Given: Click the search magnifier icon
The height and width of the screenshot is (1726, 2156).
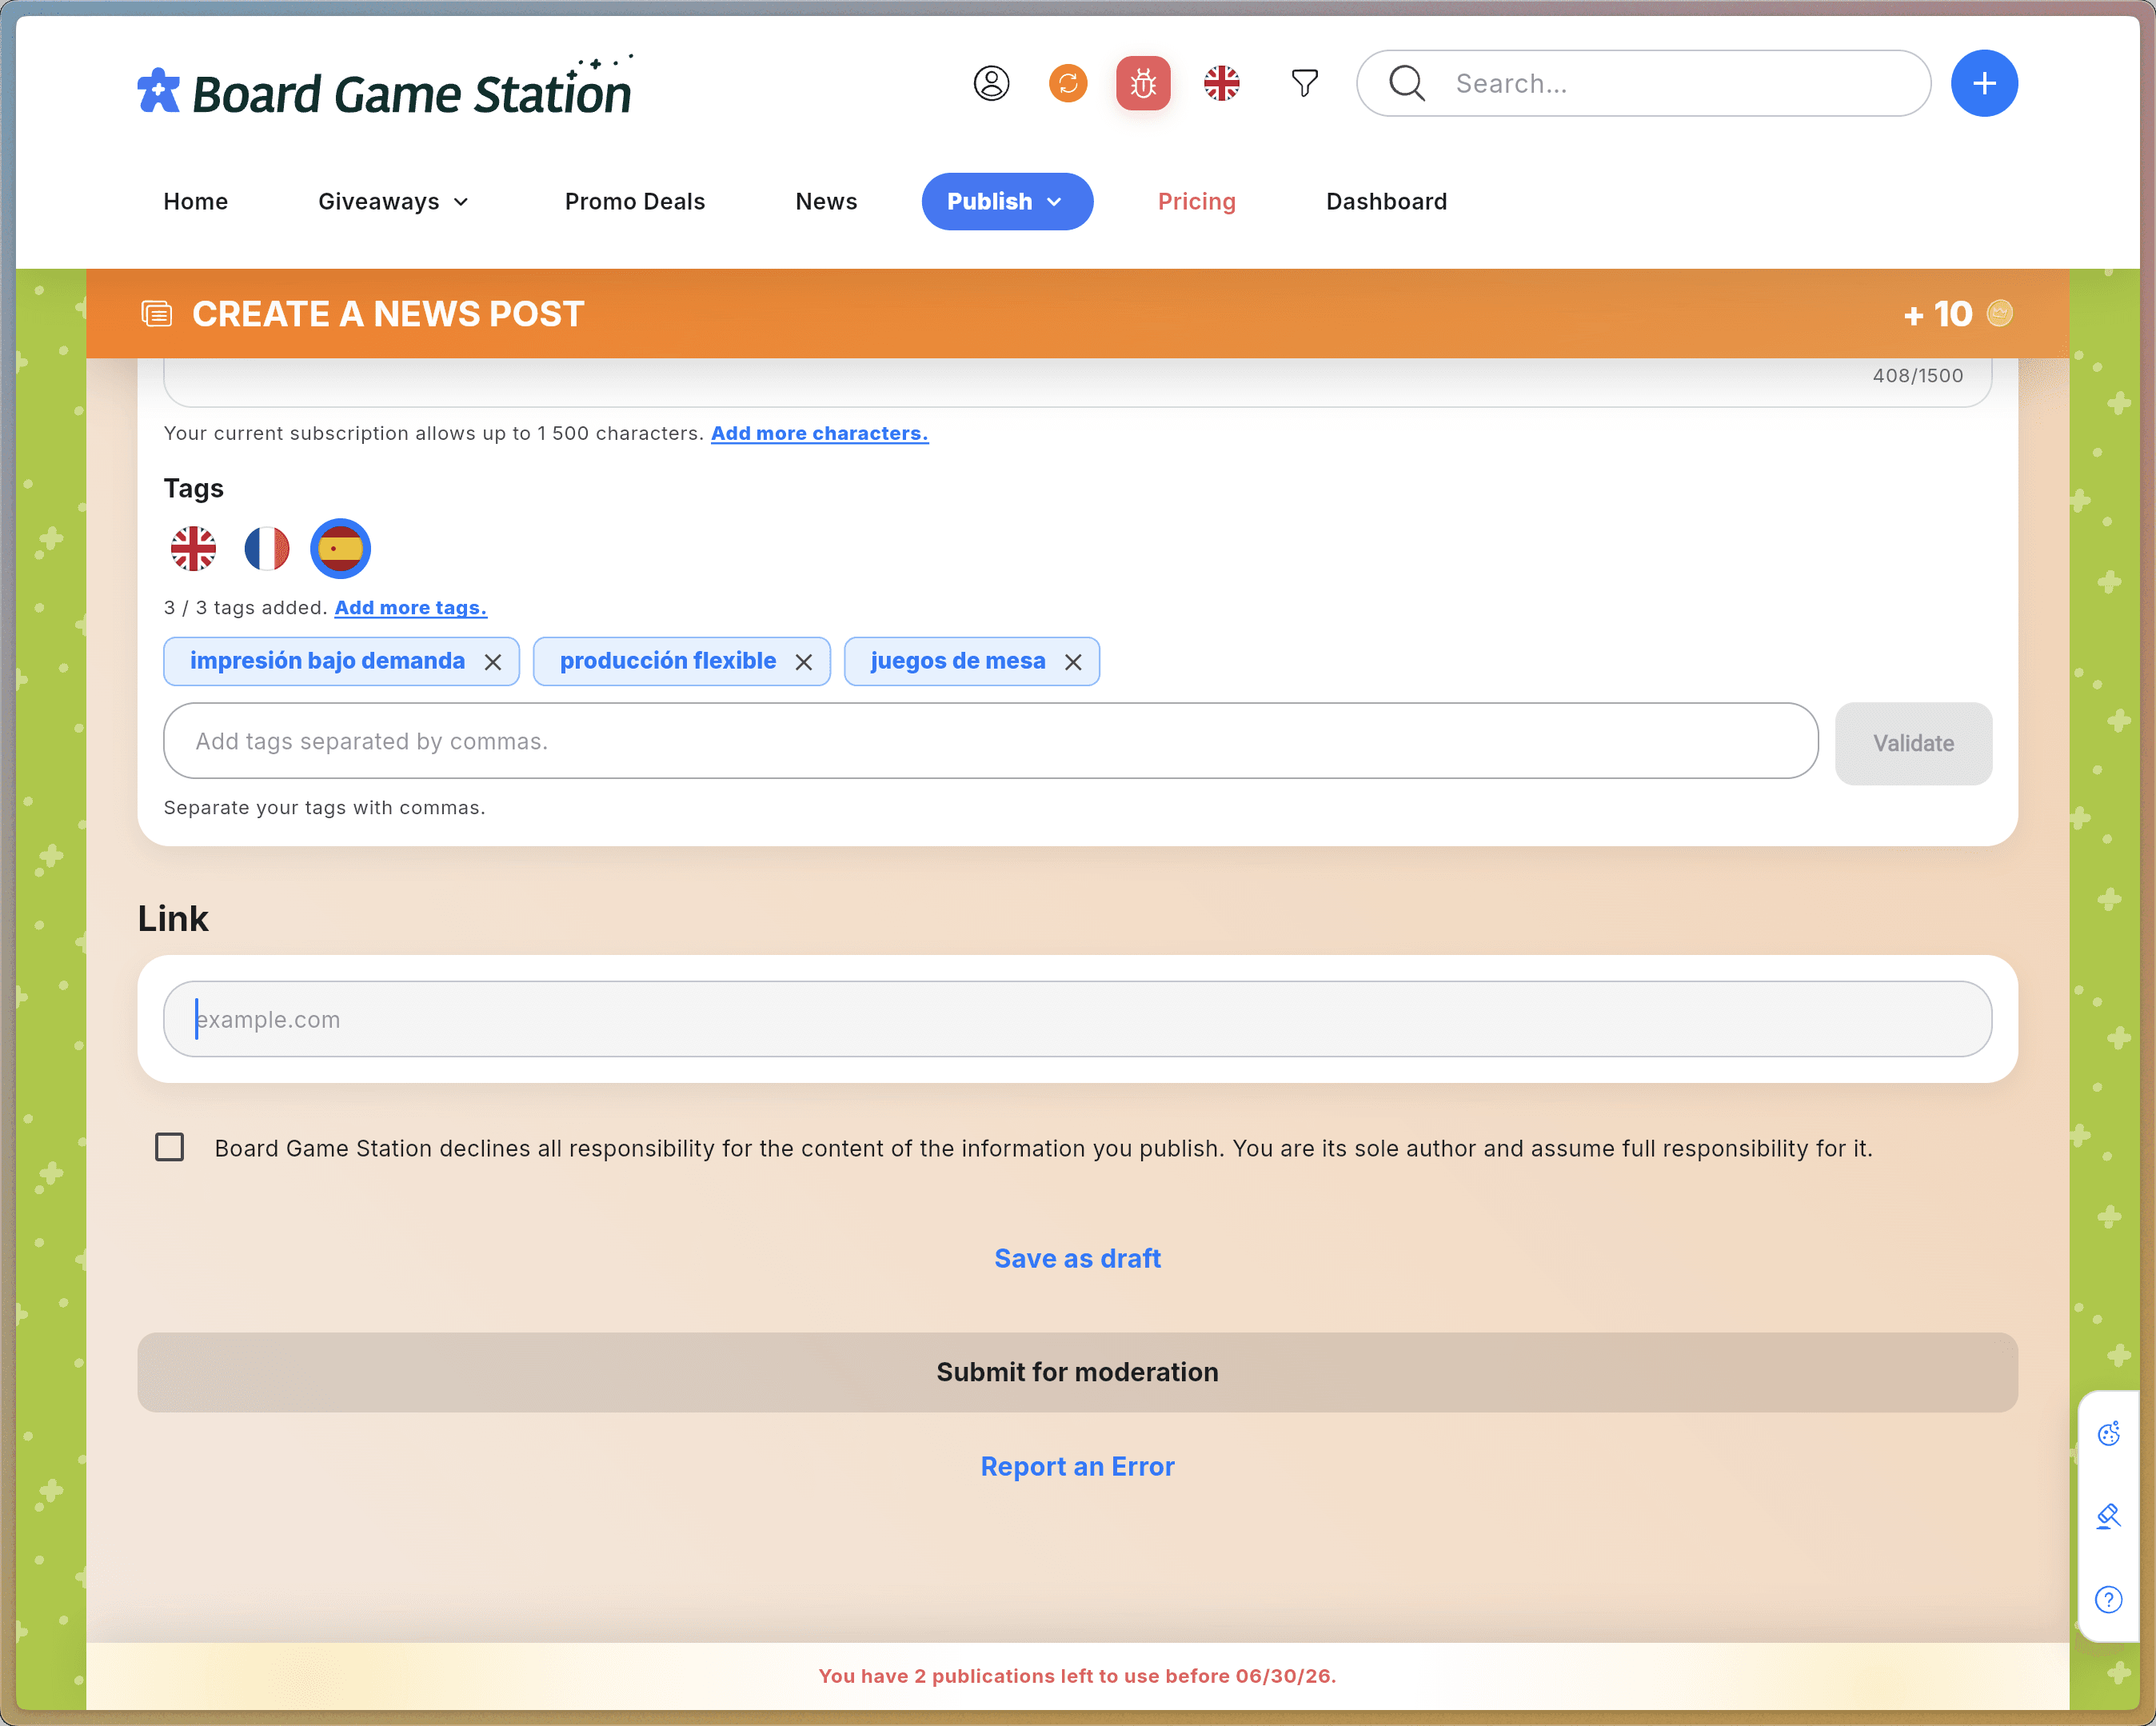Looking at the screenshot, I should 1406,83.
